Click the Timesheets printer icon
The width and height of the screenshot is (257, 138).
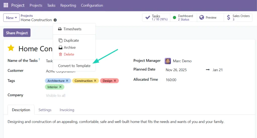60,29
